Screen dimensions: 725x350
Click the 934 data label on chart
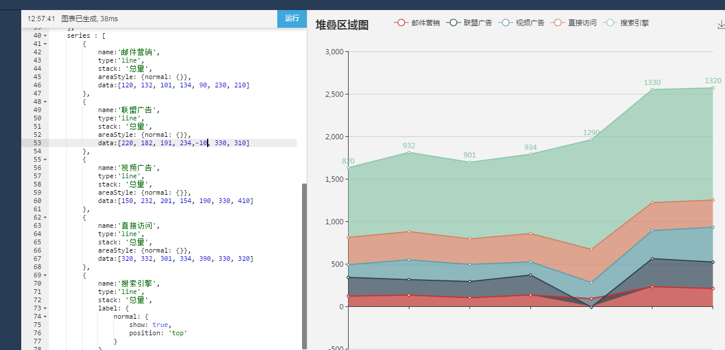(530, 148)
